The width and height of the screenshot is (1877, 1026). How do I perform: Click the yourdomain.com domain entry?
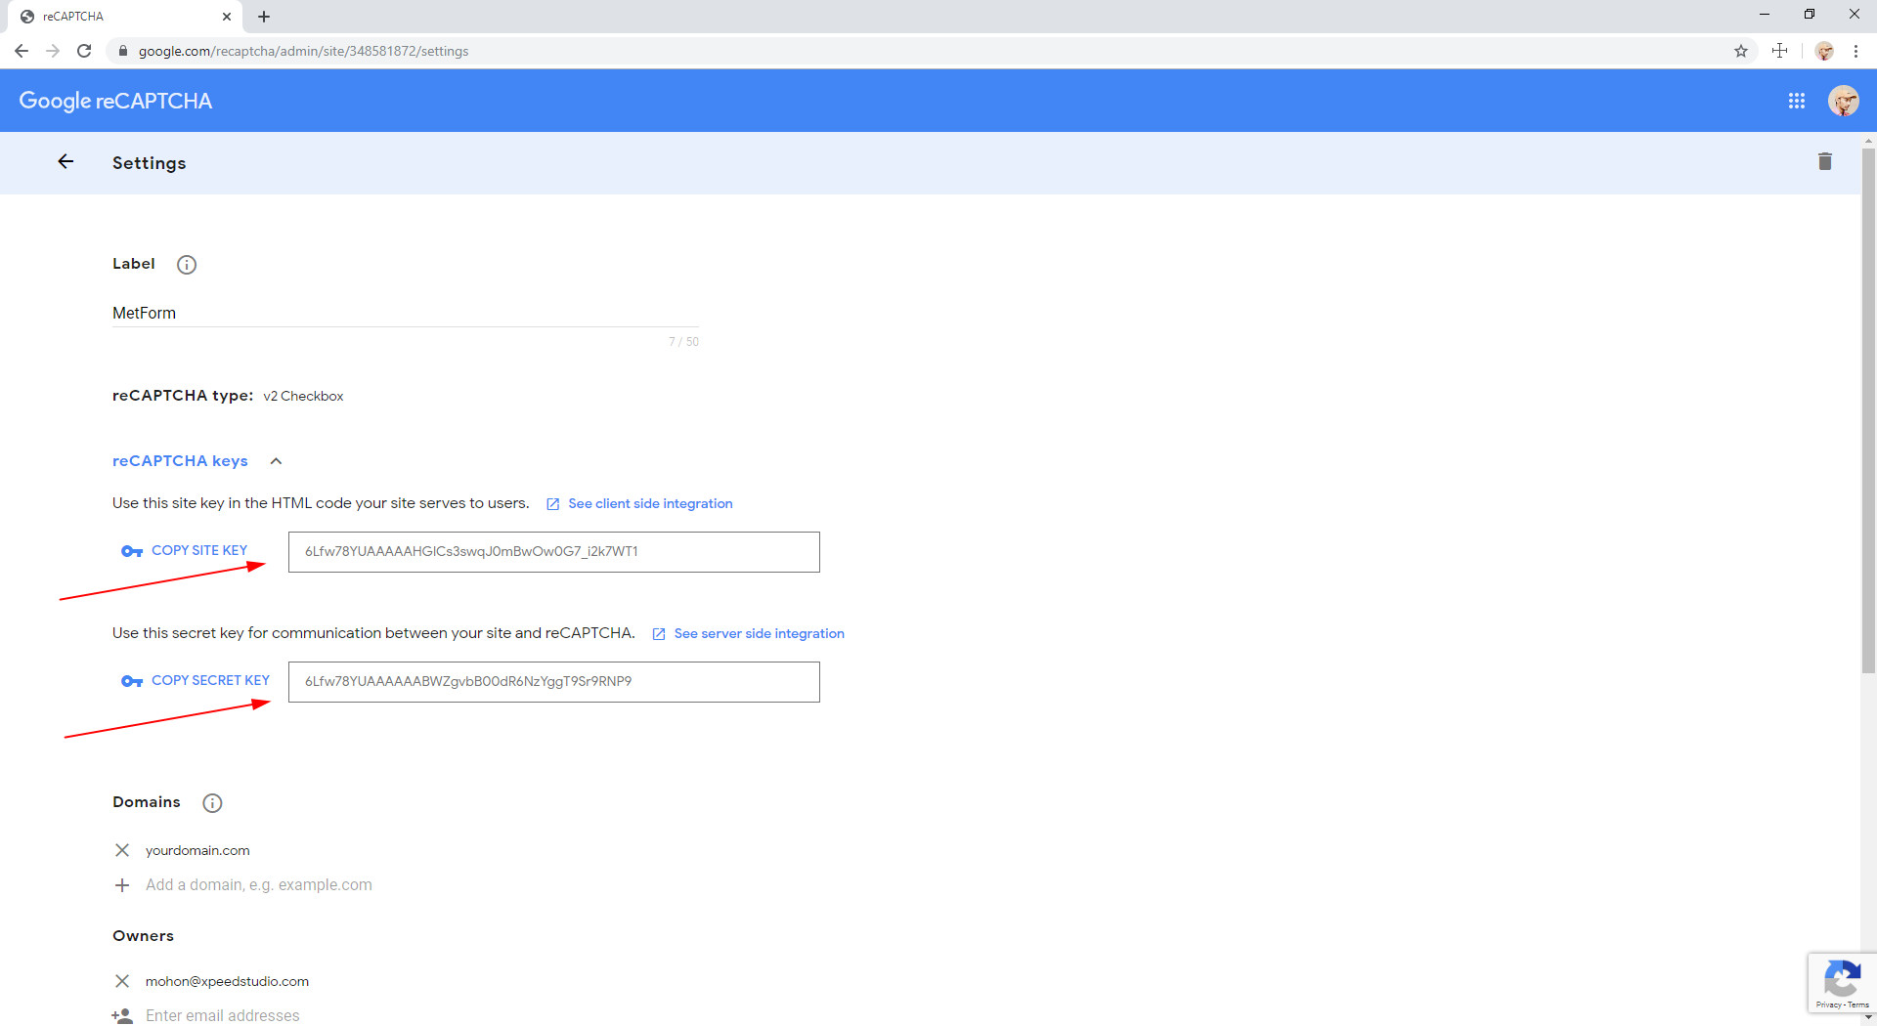[x=197, y=851]
